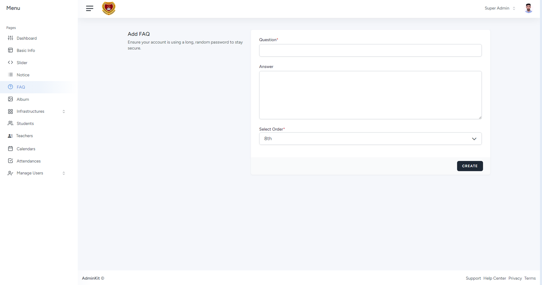Click the Dashboard sliders icon

pos(10,38)
